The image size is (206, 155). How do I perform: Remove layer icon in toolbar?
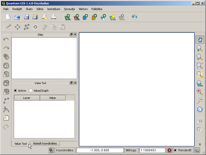click(122, 17)
